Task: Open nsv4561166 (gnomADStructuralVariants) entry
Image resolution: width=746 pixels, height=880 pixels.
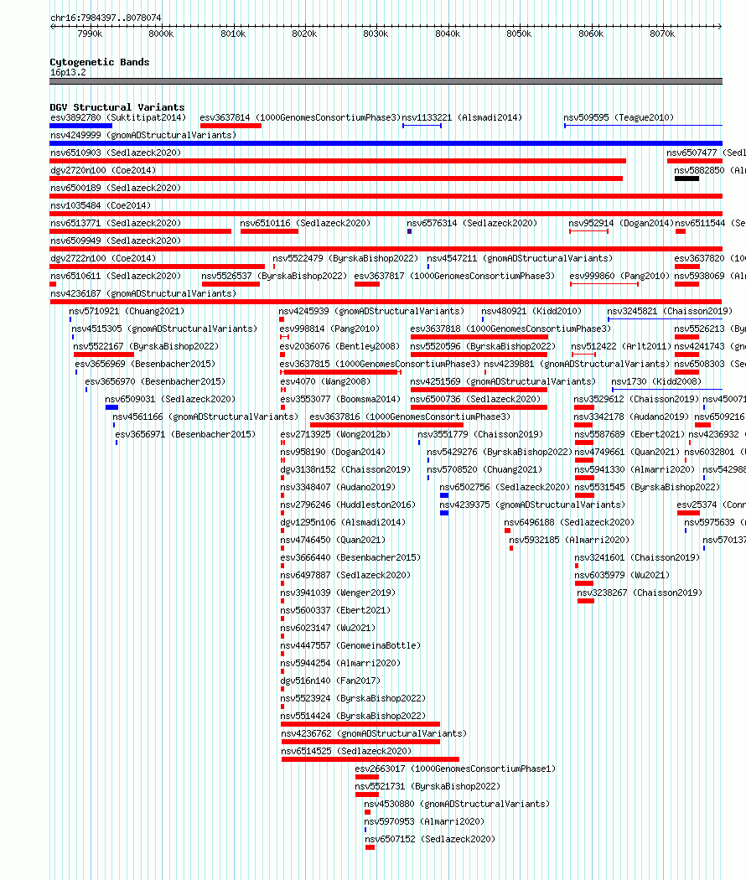Action: [x=205, y=417]
